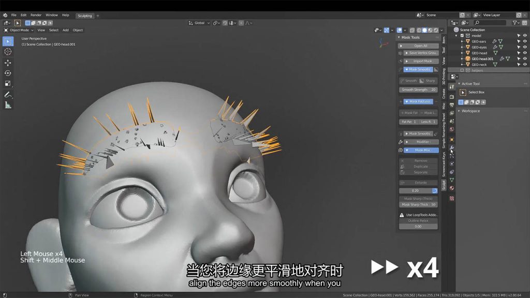Screen dimensions: 530x298
Task: Select GEO-head.001 in the outliner
Action: pyautogui.click(x=482, y=59)
